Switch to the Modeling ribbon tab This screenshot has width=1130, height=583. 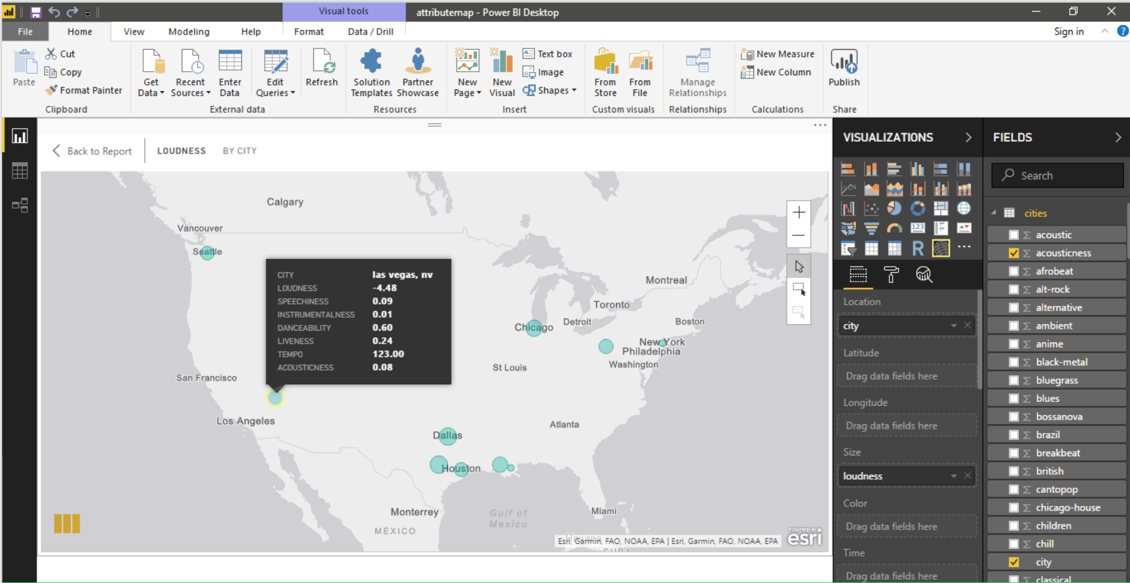189,31
